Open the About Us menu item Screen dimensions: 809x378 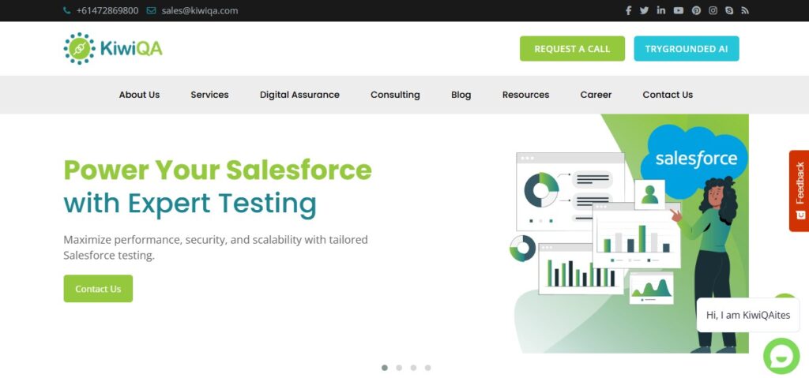139,95
